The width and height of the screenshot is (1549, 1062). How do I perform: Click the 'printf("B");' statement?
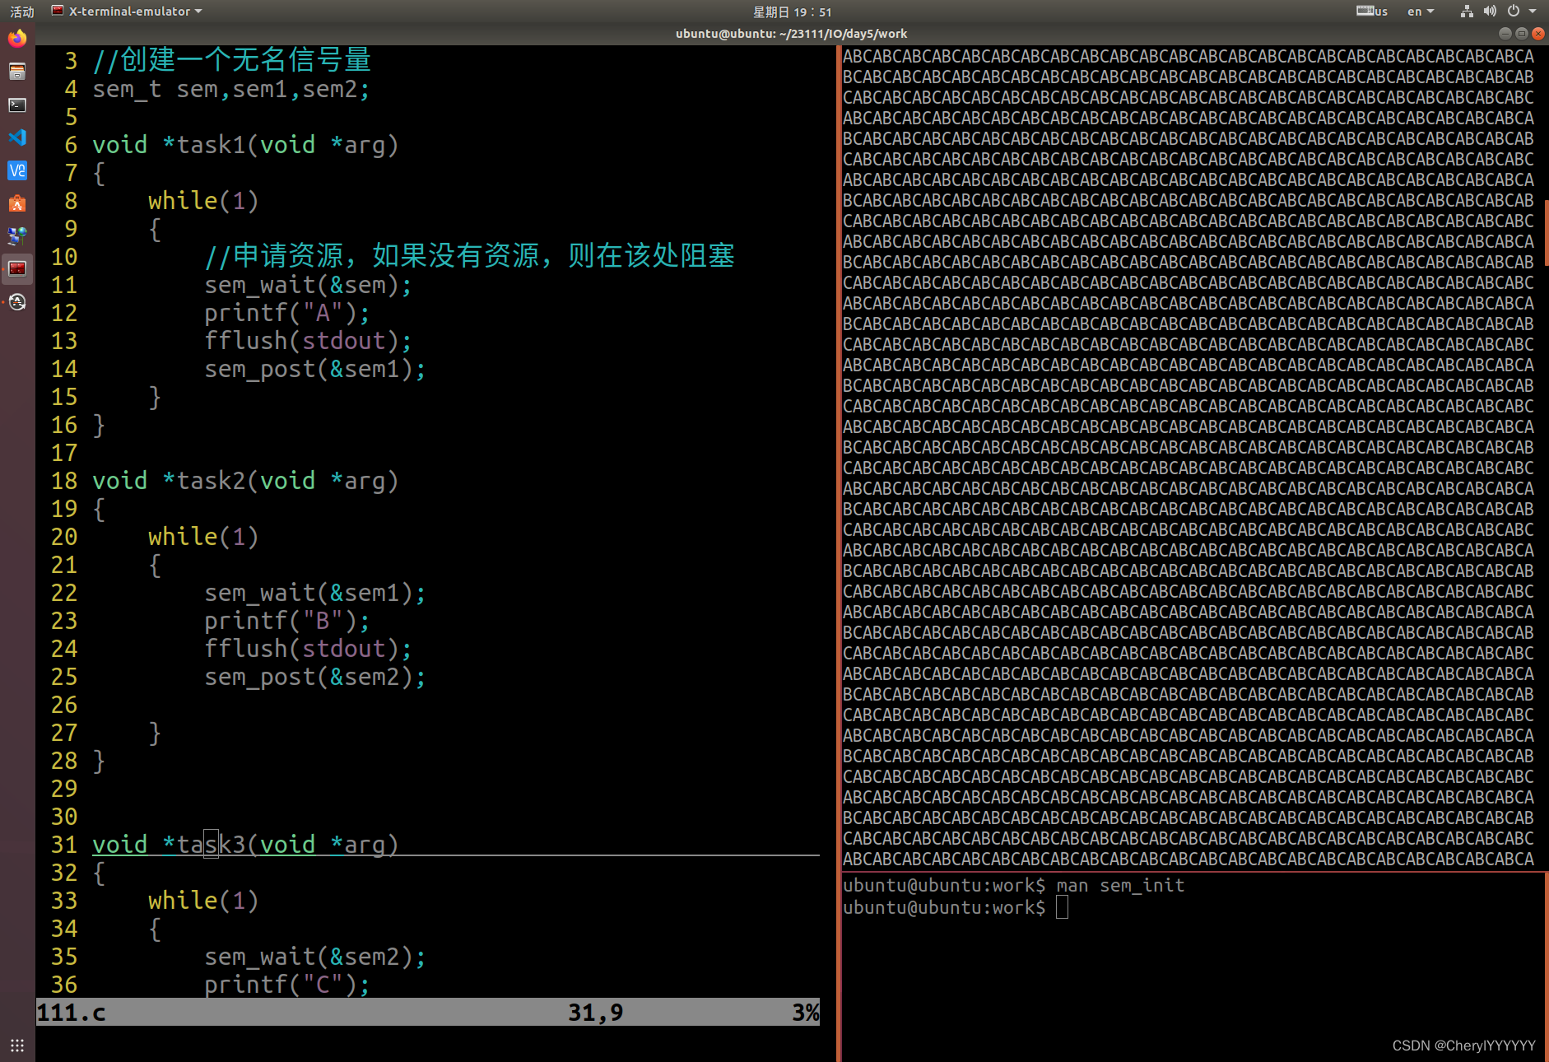pyautogui.click(x=287, y=621)
